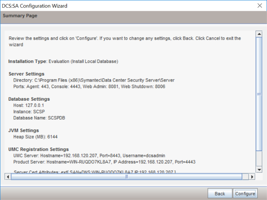267x200 pixels.
Task: Click the horizontal scrollbar right arrow
Action: click(252, 177)
